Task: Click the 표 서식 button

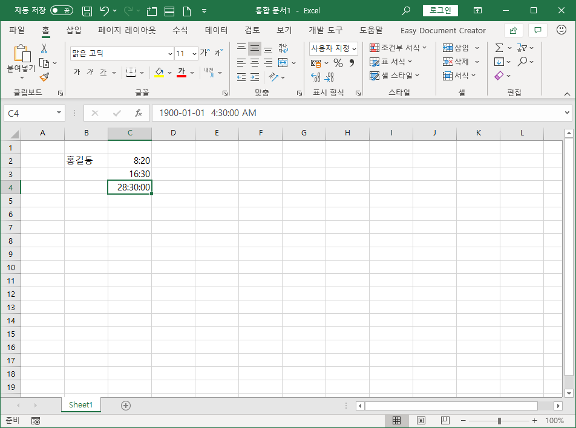Action: 391,62
